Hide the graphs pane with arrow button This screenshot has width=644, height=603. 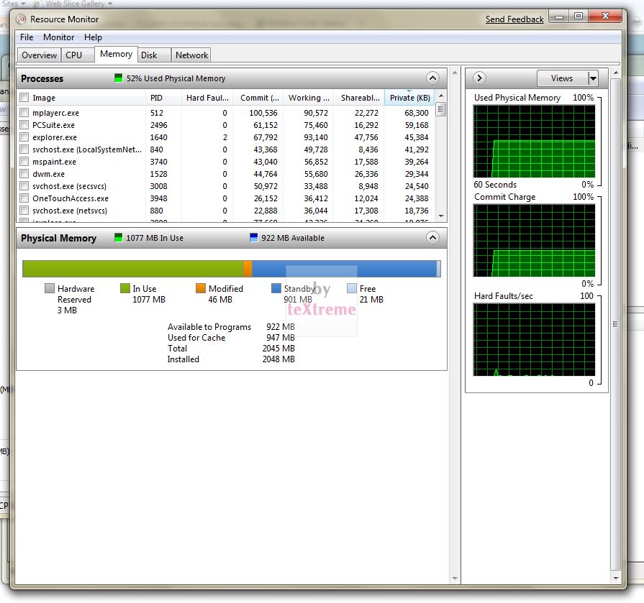479,78
